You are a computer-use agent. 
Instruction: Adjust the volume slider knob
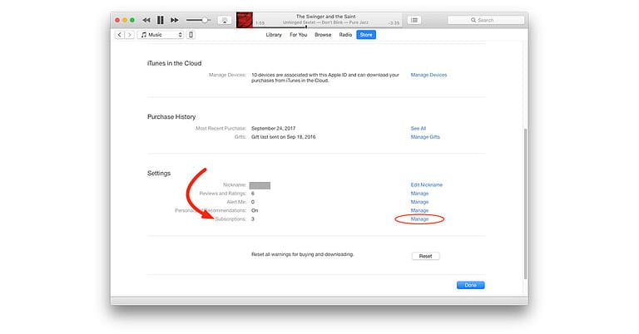(x=205, y=20)
